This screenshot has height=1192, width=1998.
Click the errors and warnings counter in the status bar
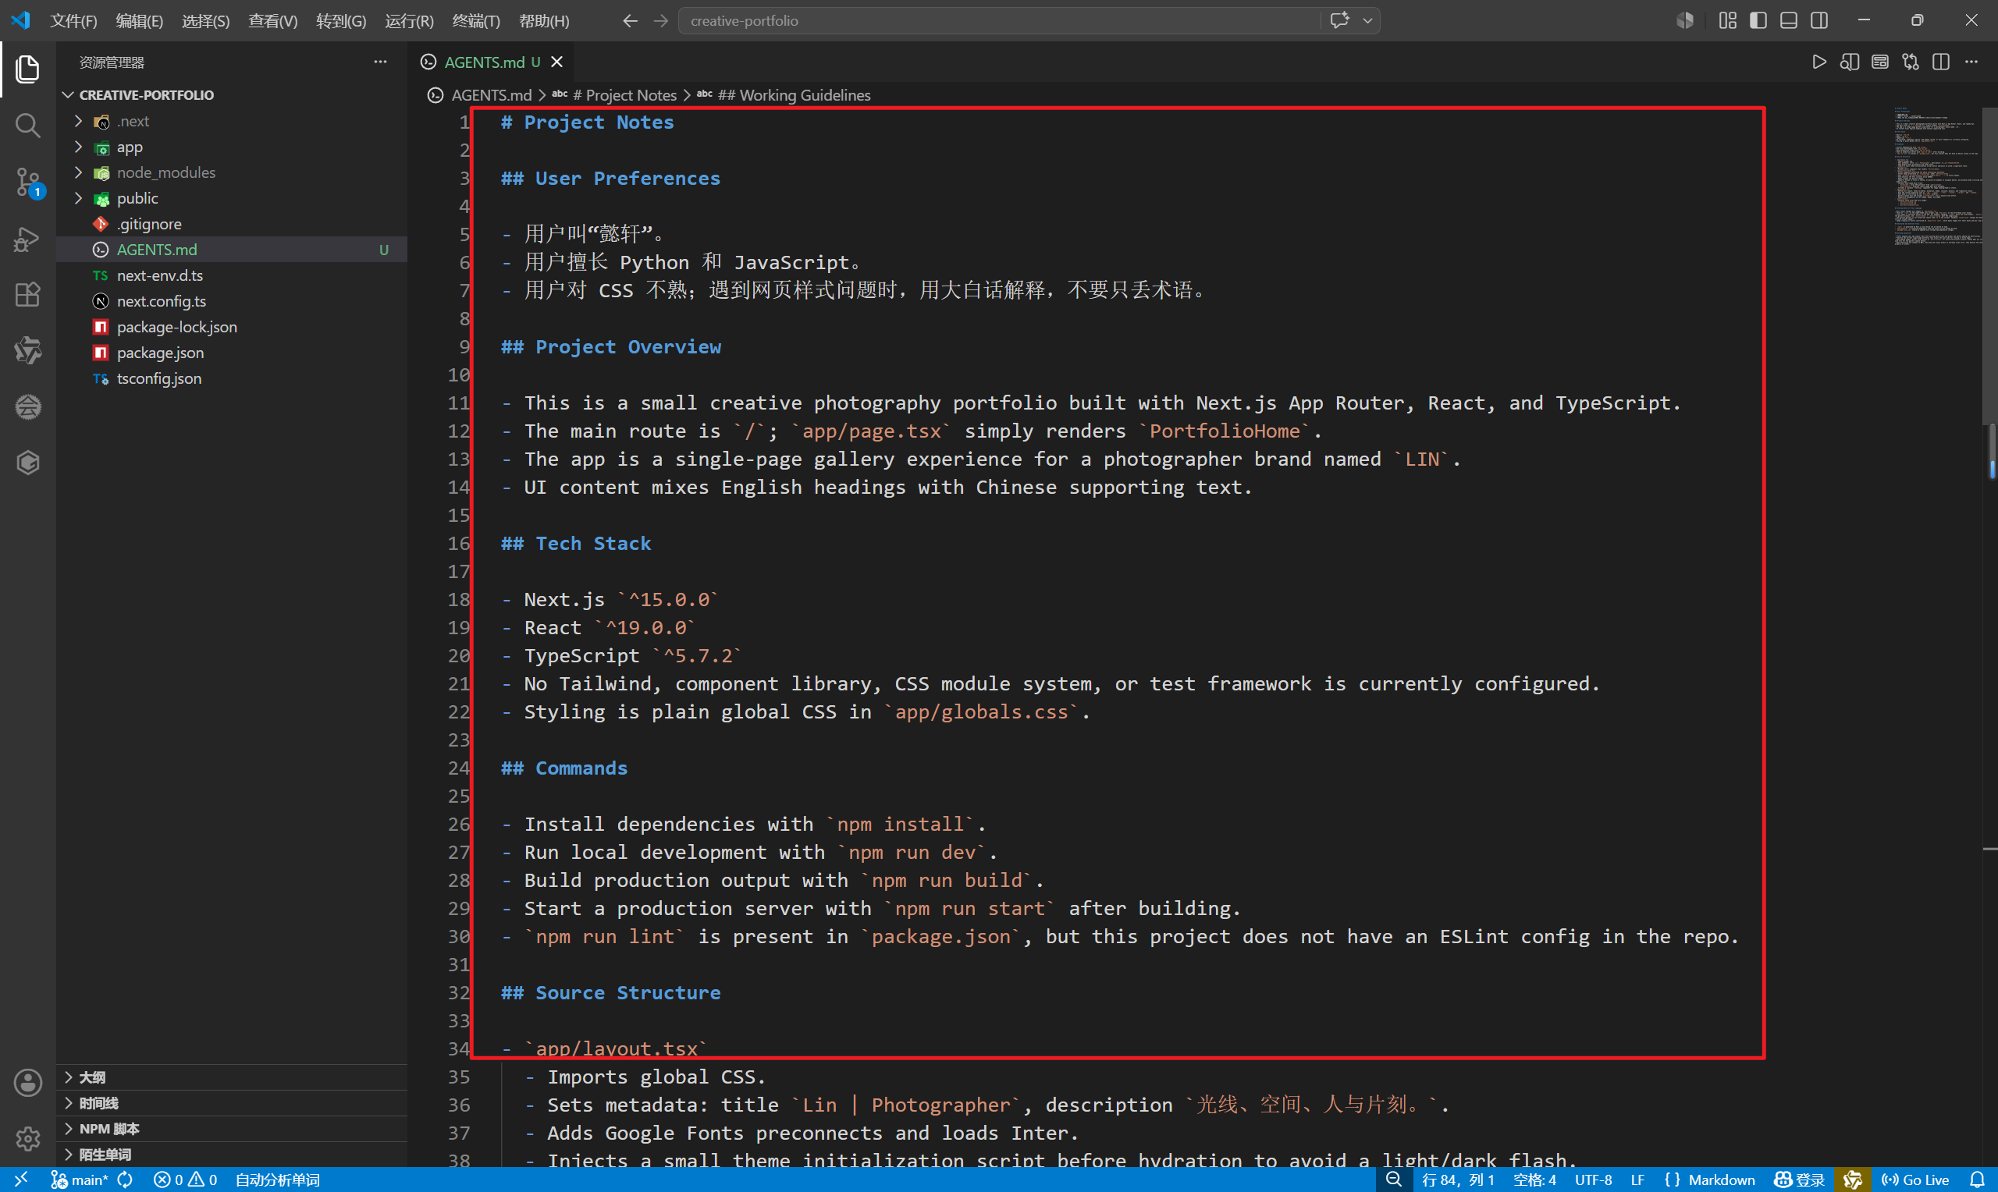pyautogui.click(x=186, y=1180)
